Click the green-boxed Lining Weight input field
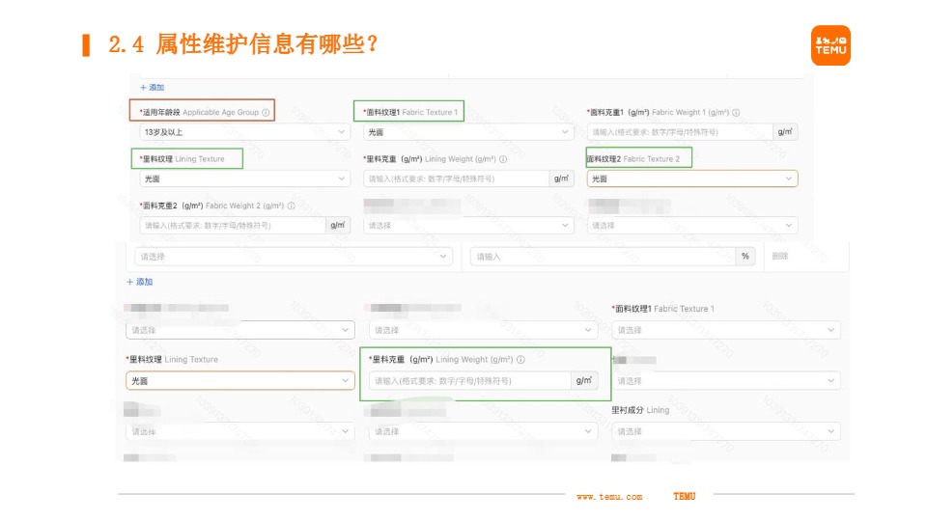The width and height of the screenshot is (927, 521). click(470, 381)
